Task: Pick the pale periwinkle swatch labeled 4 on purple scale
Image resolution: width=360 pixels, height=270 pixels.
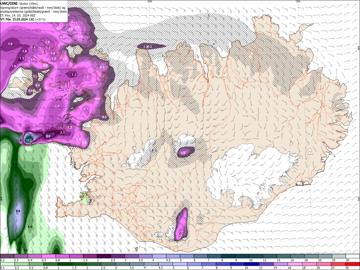Action: pyautogui.click(x=159, y=256)
